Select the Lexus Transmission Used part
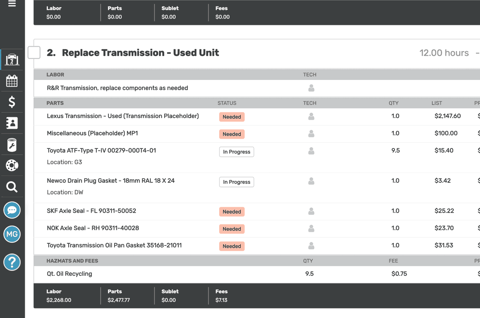480x318 pixels. click(x=123, y=116)
